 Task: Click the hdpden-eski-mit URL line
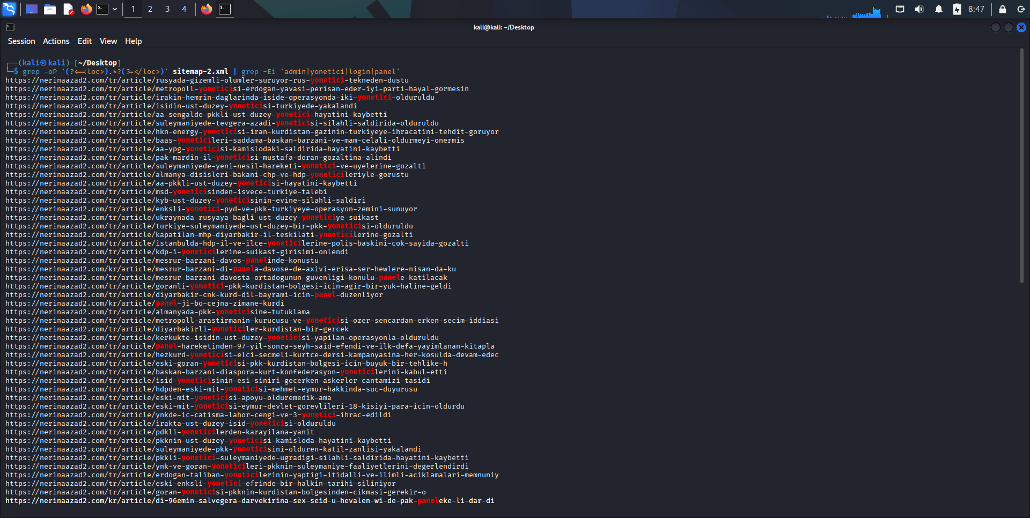click(x=211, y=389)
